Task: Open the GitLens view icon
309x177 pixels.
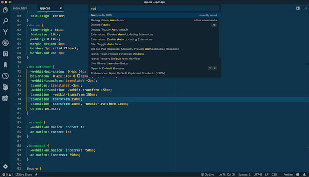Action: pos(5,76)
